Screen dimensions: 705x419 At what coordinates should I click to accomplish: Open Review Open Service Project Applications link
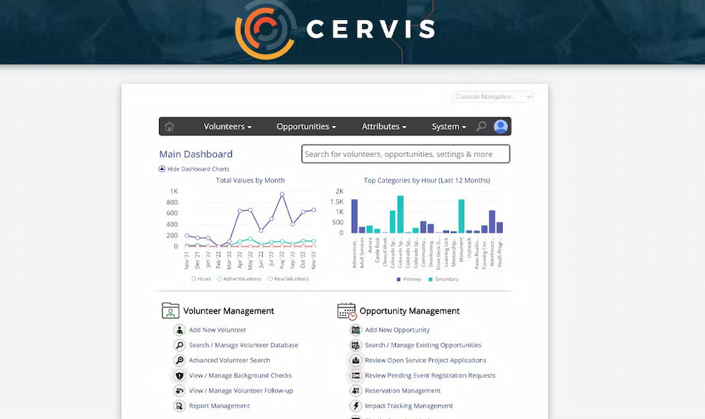[x=425, y=360]
